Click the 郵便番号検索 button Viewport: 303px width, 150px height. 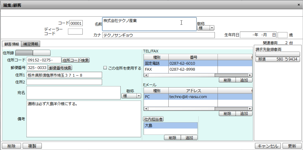click(x=60, y=68)
